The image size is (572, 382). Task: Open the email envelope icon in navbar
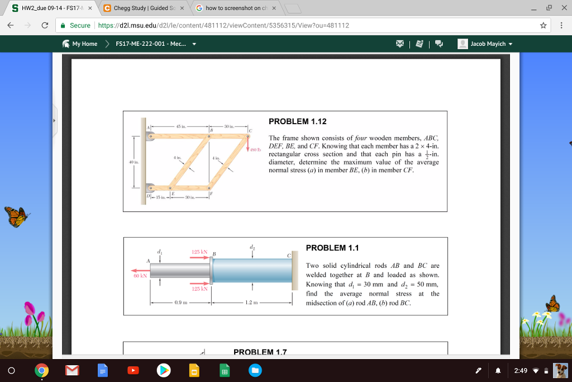click(x=400, y=44)
